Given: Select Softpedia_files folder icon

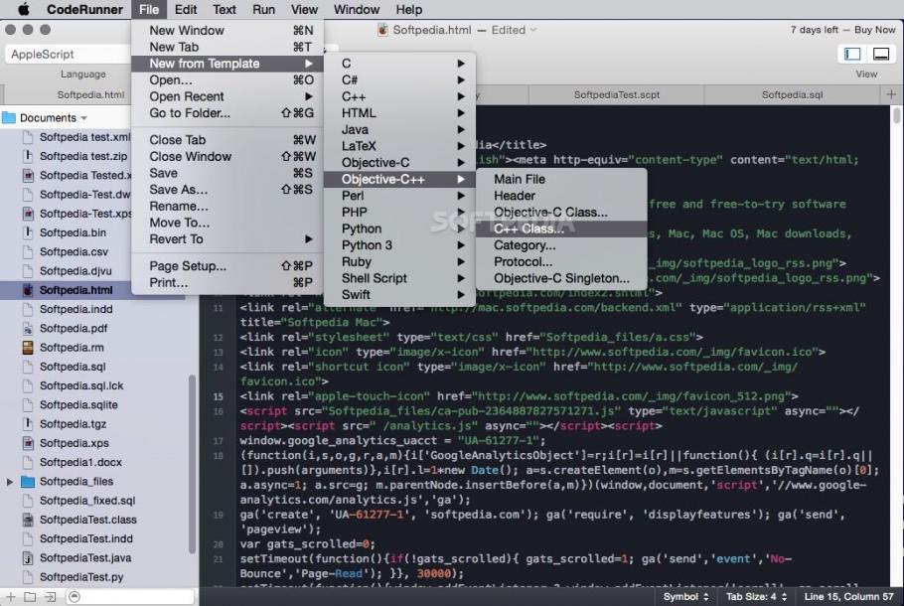Looking at the screenshot, I should pyautogui.click(x=28, y=482).
